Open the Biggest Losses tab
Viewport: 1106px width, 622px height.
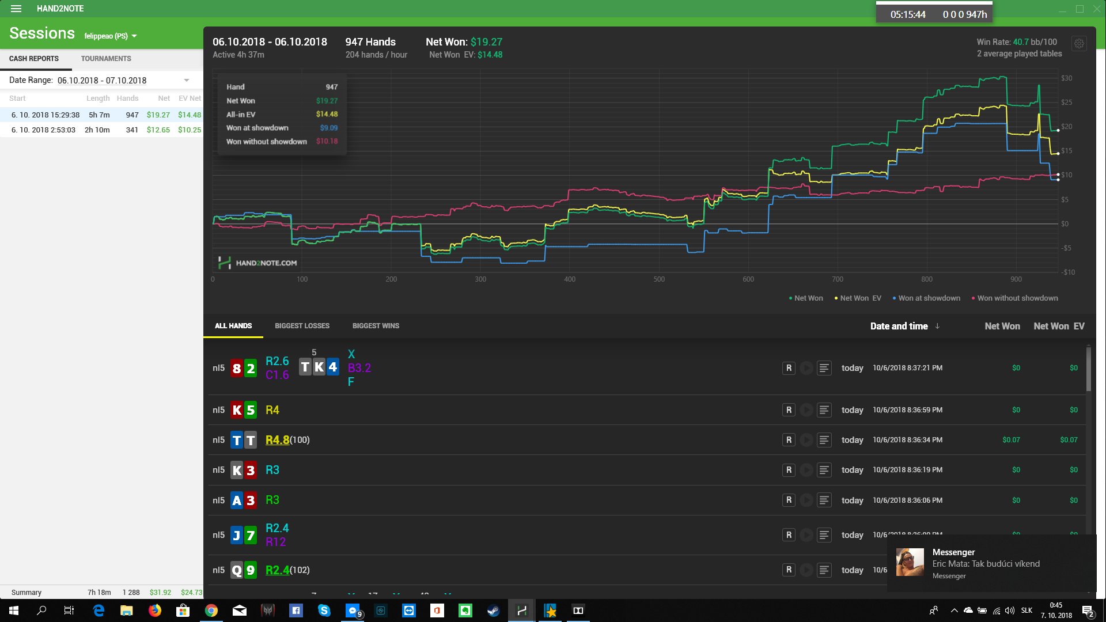pos(302,326)
